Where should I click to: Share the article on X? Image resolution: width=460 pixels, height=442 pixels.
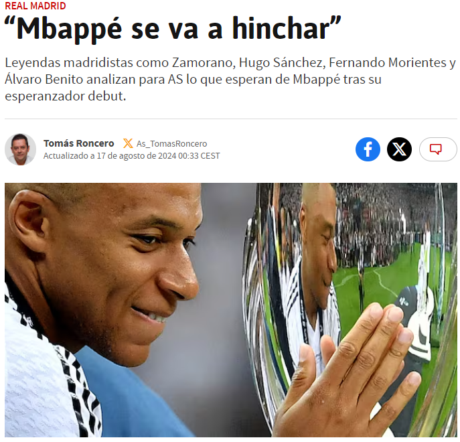click(x=399, y=149)
